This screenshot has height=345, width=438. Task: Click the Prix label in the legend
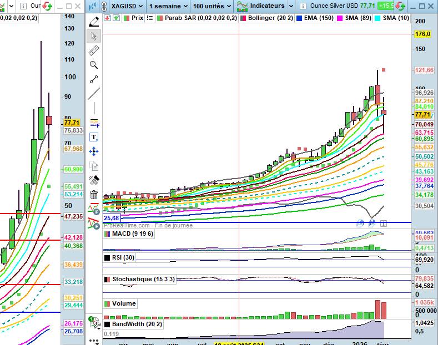[x=137, y=18]
